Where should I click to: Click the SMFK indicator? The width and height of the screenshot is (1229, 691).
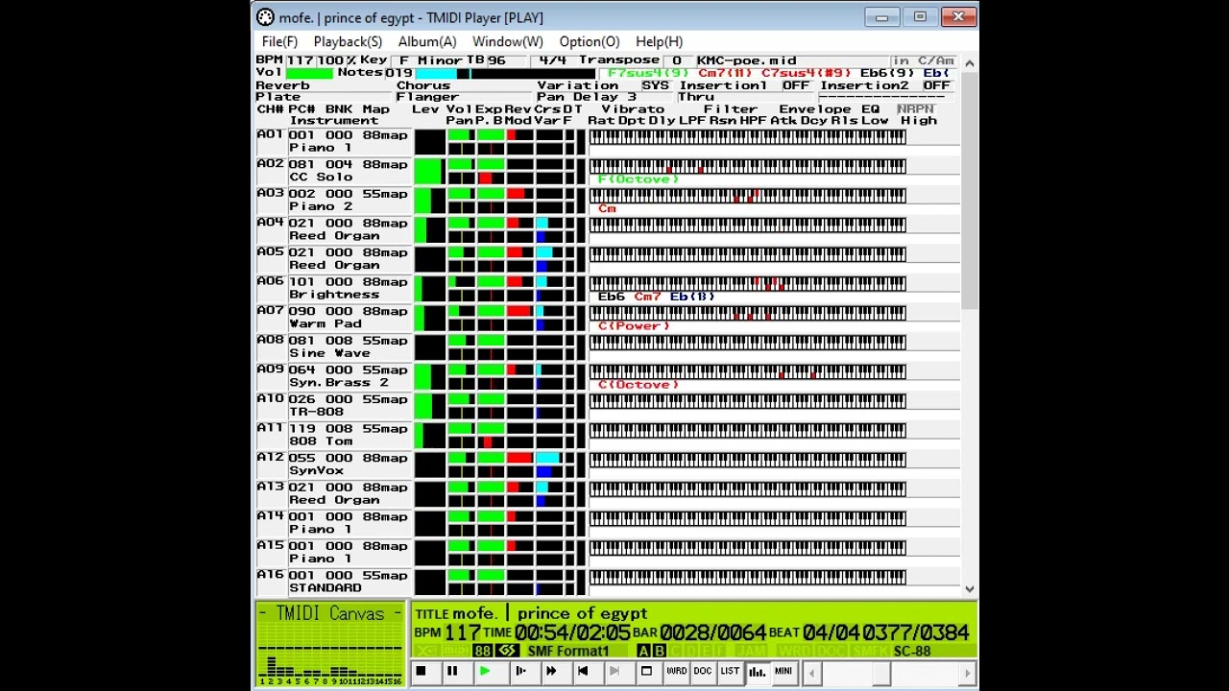point(871,651)
